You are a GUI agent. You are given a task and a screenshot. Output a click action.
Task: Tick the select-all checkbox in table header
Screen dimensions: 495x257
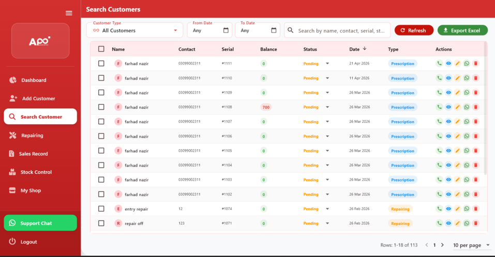(101, 49)
